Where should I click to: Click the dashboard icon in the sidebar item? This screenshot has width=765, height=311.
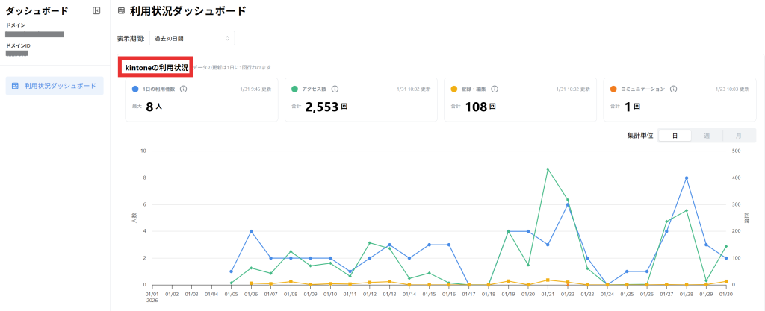[15, 86]
